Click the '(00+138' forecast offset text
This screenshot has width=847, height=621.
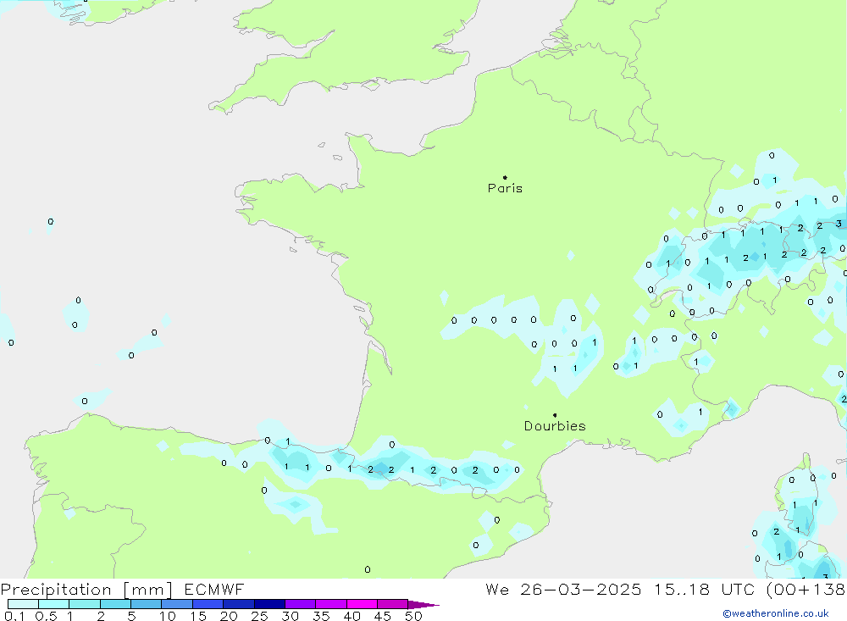[x=806, y=589]
